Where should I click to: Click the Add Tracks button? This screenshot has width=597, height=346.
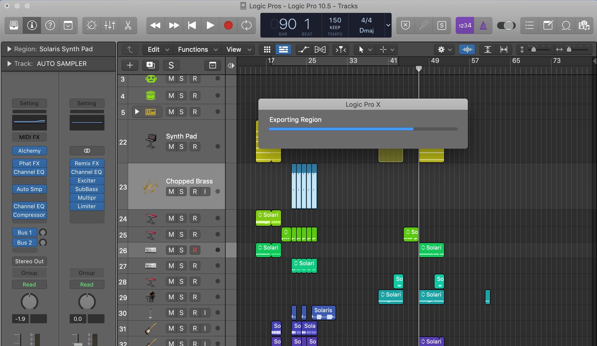[x=130, y=65]
